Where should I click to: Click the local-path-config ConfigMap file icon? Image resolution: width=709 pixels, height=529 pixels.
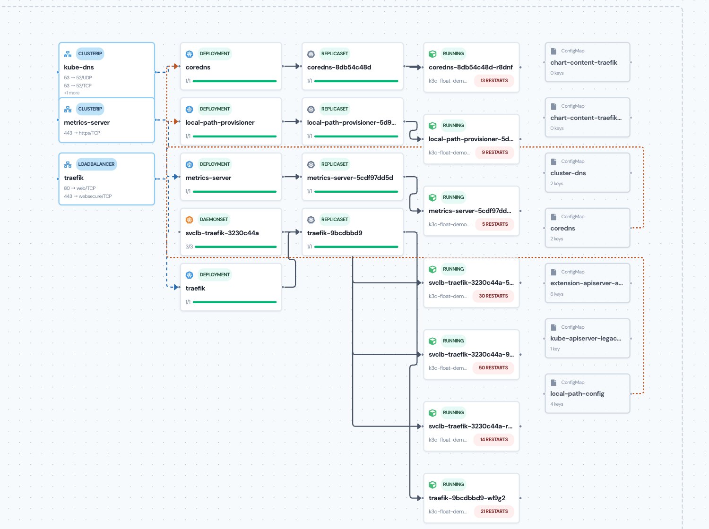pyautogui.click(x=553, y=383)
